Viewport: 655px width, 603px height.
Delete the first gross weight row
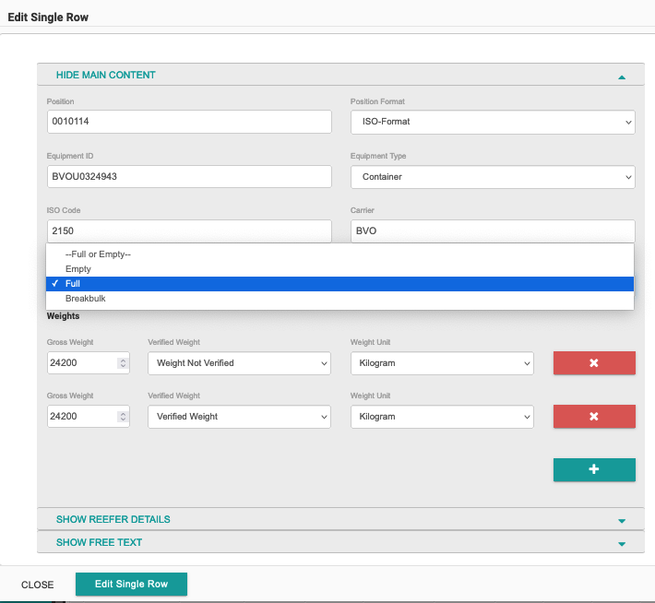[x=593, y=362]
